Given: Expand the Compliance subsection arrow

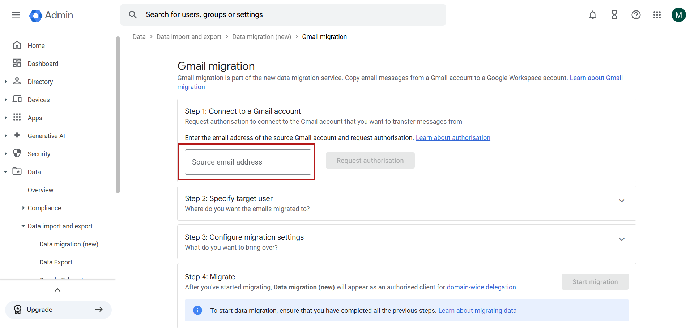Looking at the screenshot, I should coord(23,208).
